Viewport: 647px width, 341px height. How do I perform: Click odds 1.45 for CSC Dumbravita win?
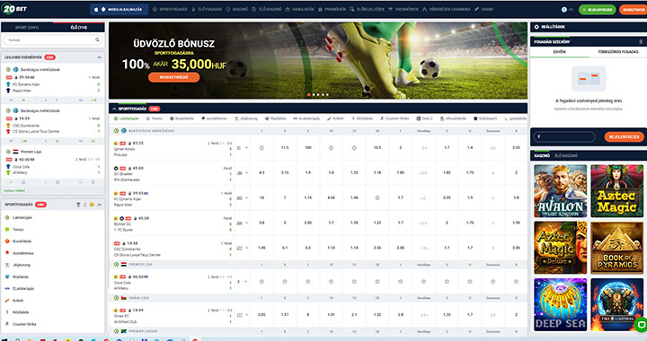pos(261,248)
